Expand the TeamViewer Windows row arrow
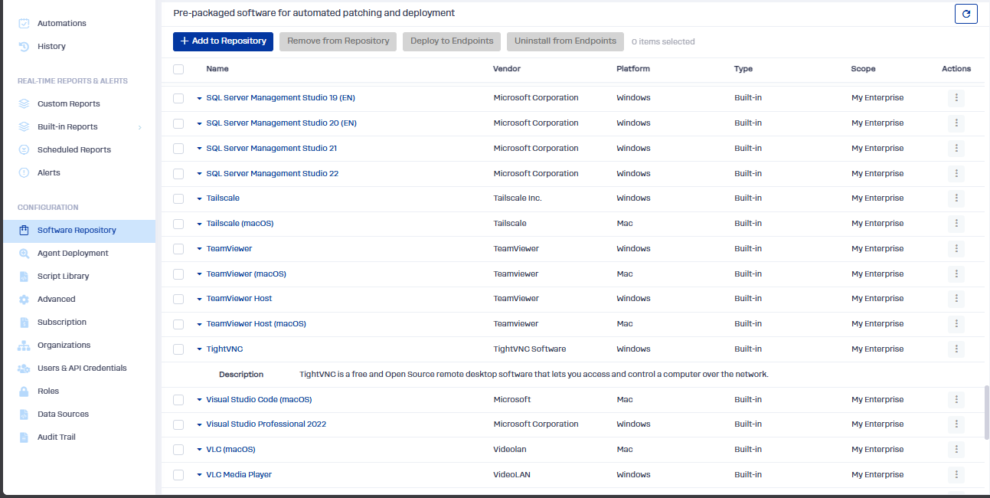The width and height of the screenshot is (990, 498). pyautogui.click(x=200, y=249)
